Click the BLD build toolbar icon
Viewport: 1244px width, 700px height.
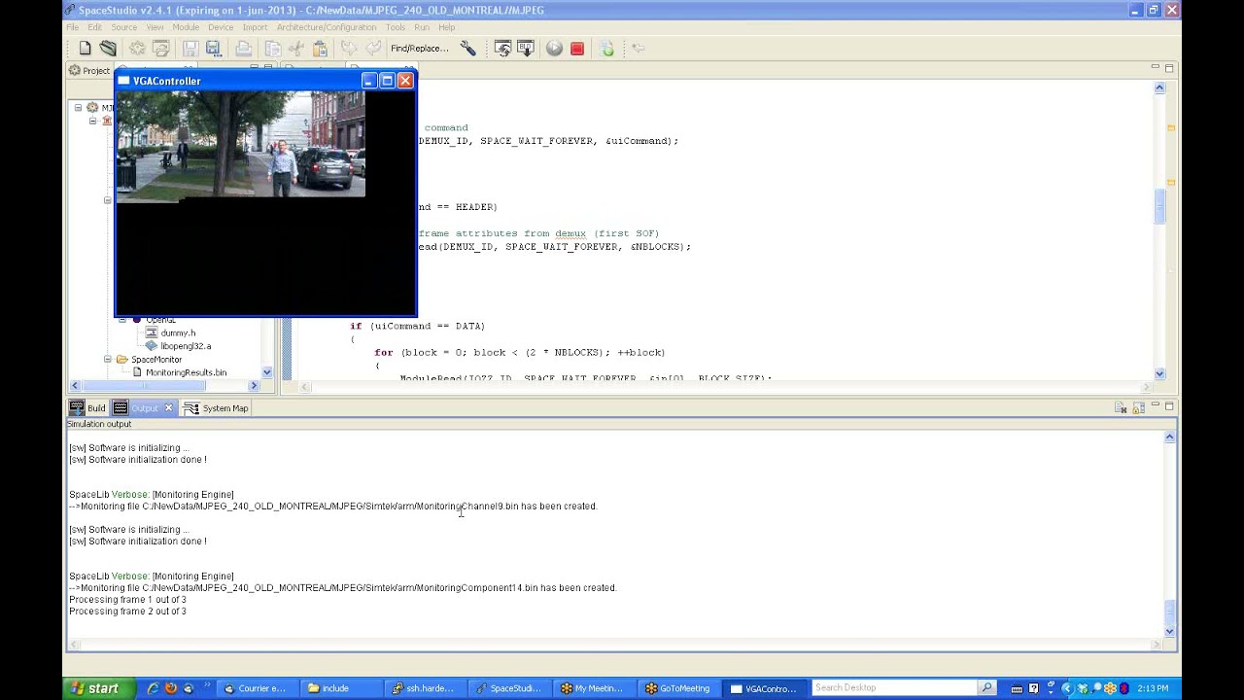(526, 48)
